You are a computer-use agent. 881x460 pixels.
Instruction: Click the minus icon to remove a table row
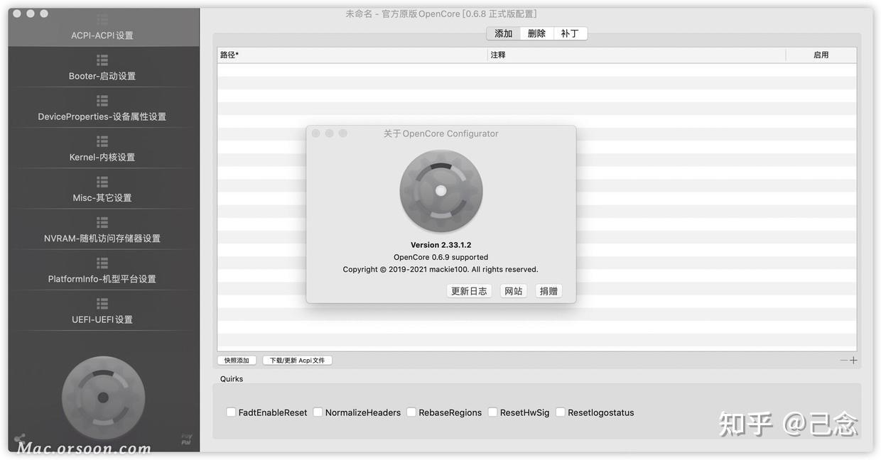[843, 361]
